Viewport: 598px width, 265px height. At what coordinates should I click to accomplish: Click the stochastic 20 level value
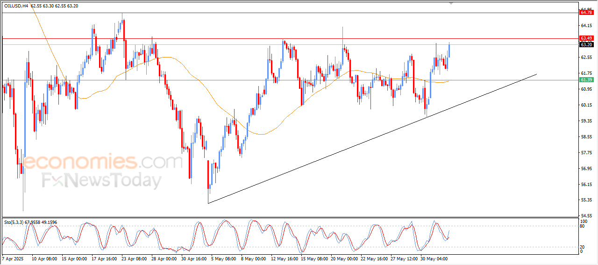(582, 246)
